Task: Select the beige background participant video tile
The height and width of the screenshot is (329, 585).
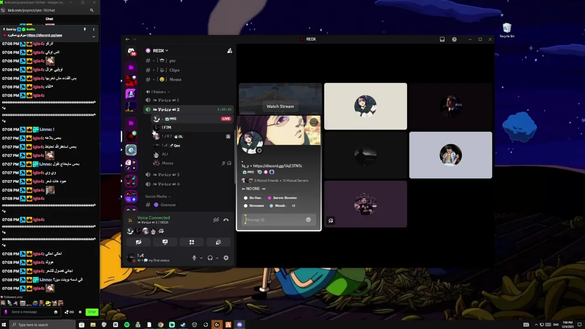Action: 366,106
